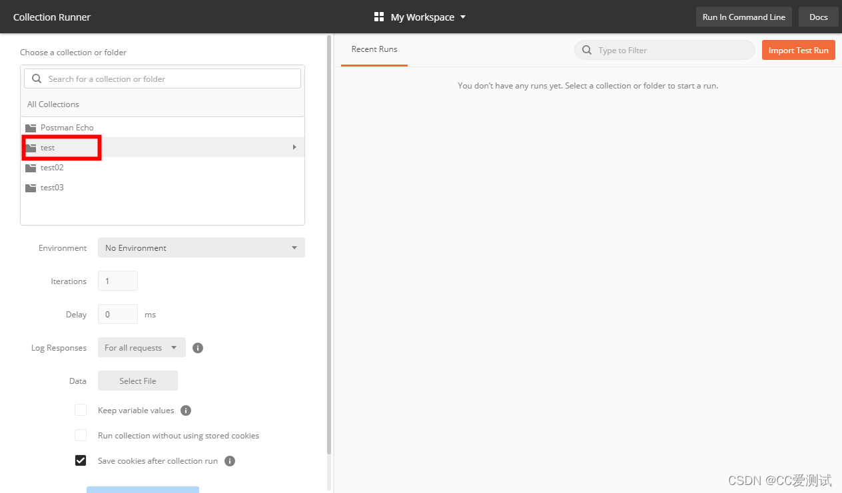Open the Environment dropdown
The height and width of the screenshot is (493, 842).
(x=201, y=247)
